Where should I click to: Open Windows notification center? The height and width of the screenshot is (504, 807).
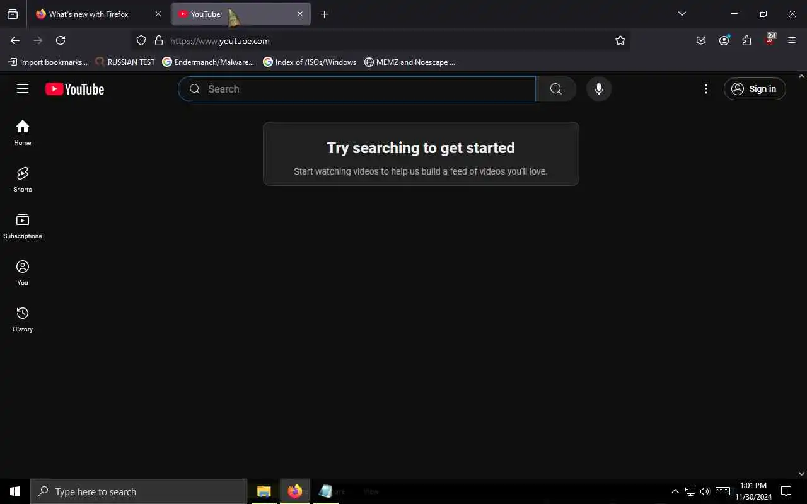[x=786, y=491]
